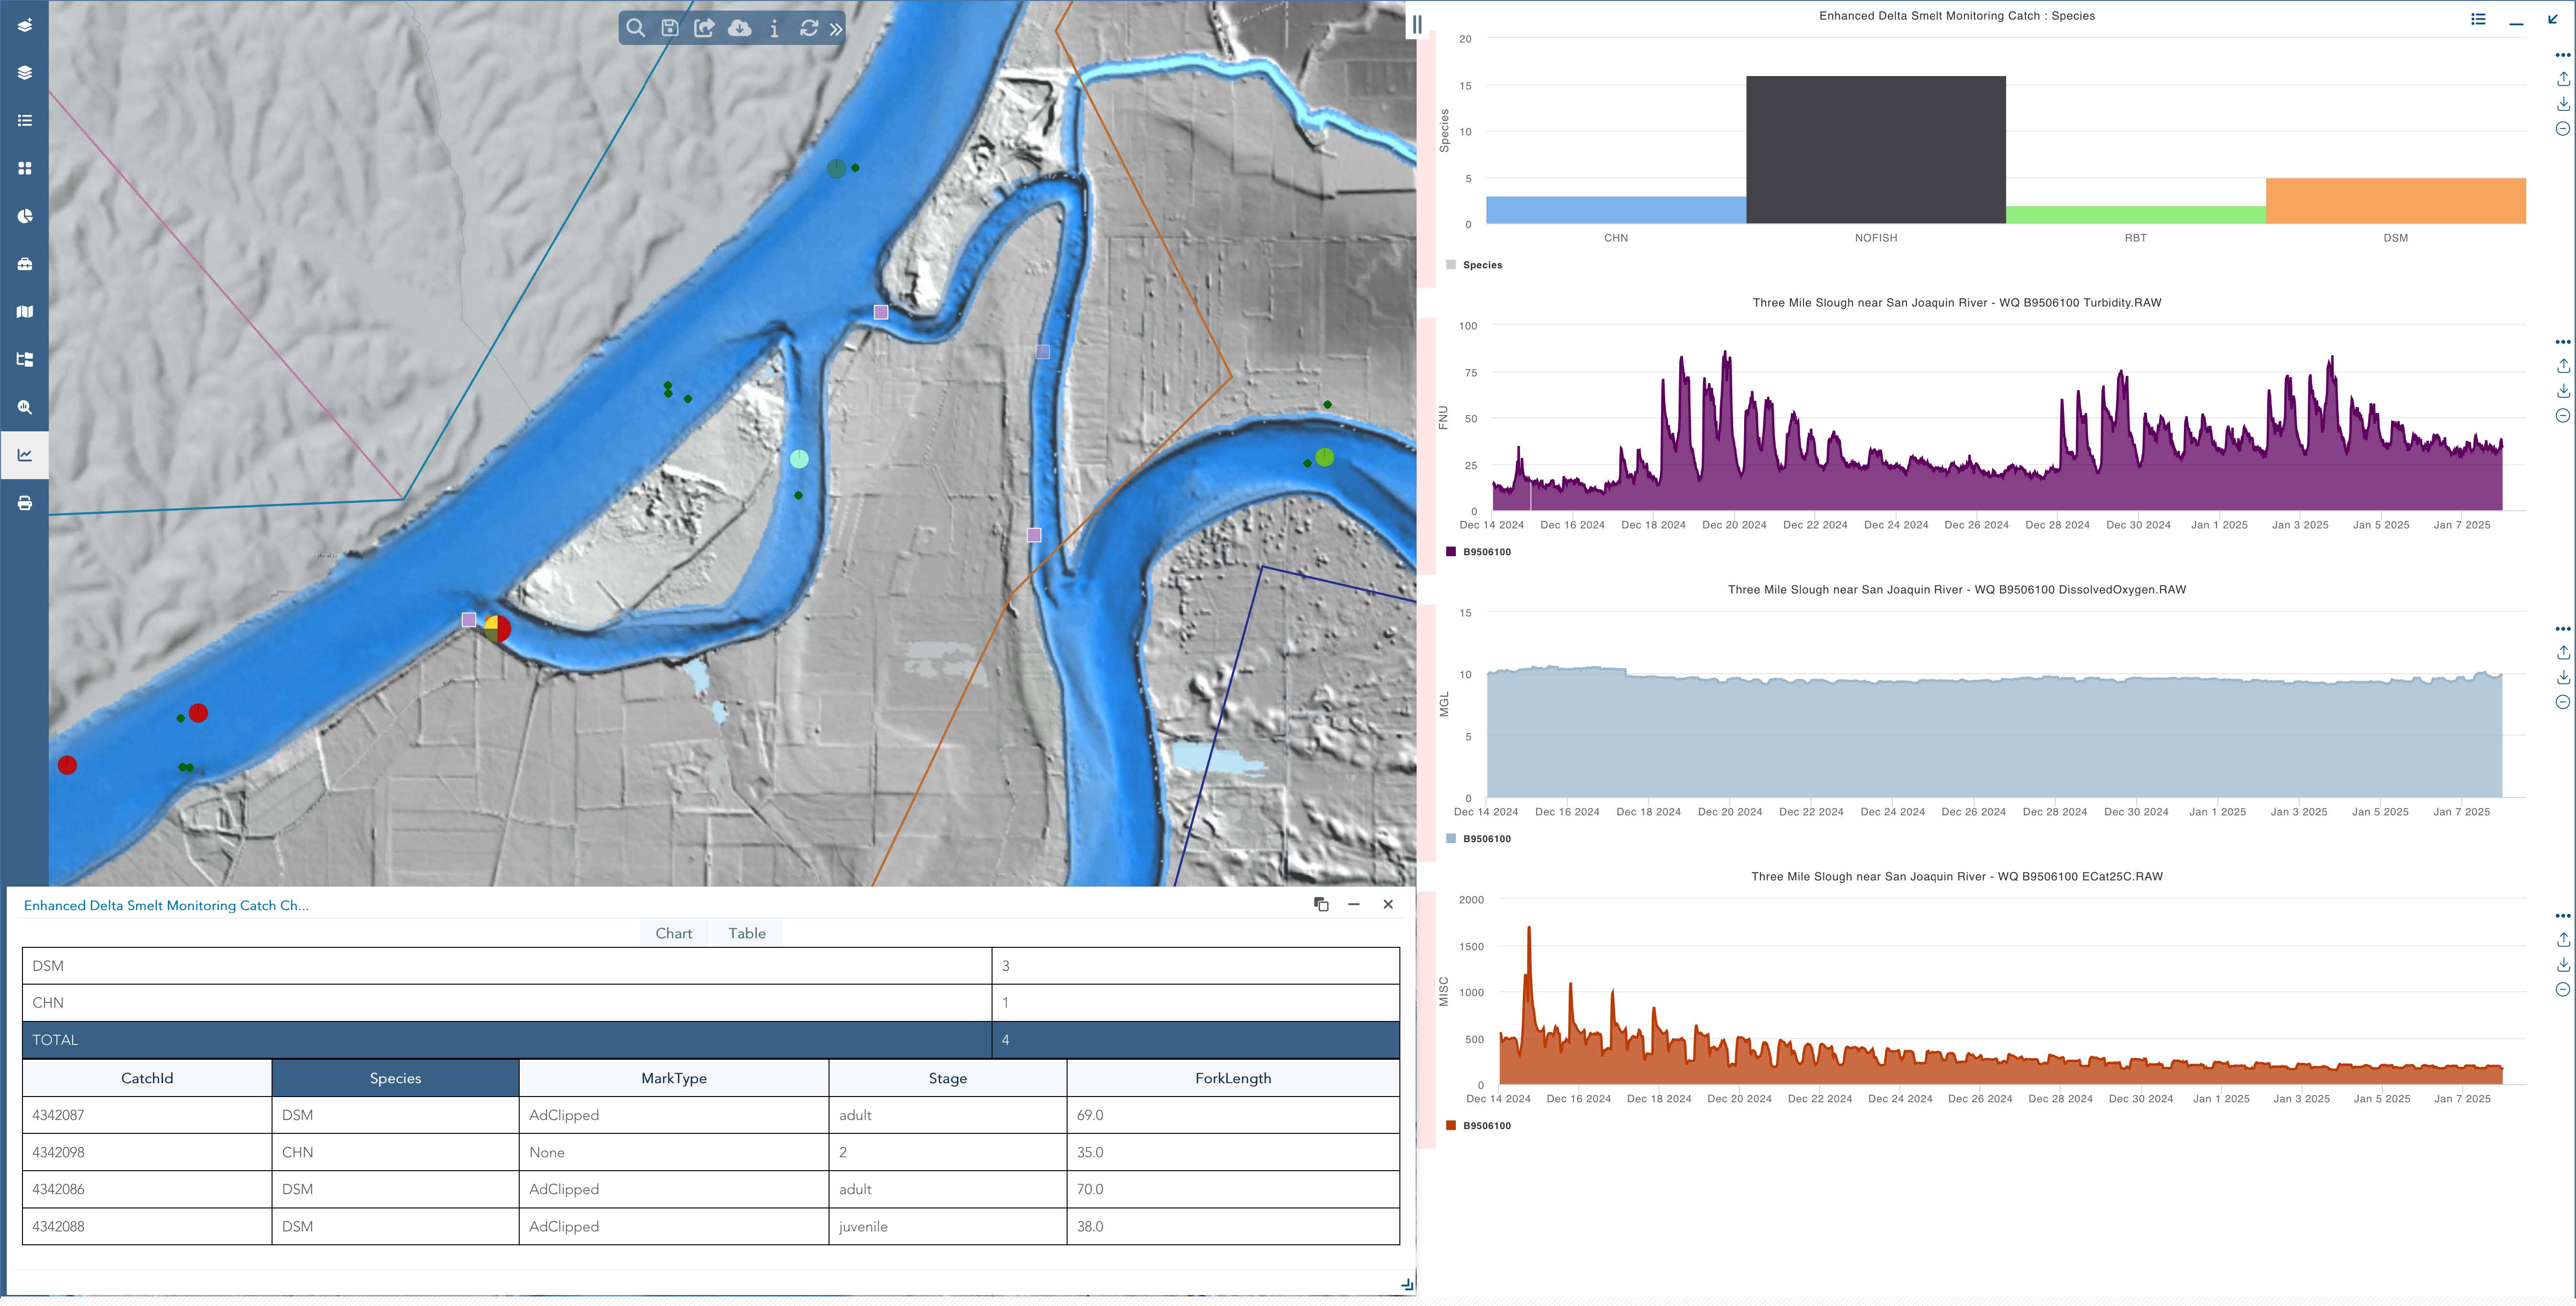Switch to the Table tab
This screenshot has height=1306, width=2576.
746,933
